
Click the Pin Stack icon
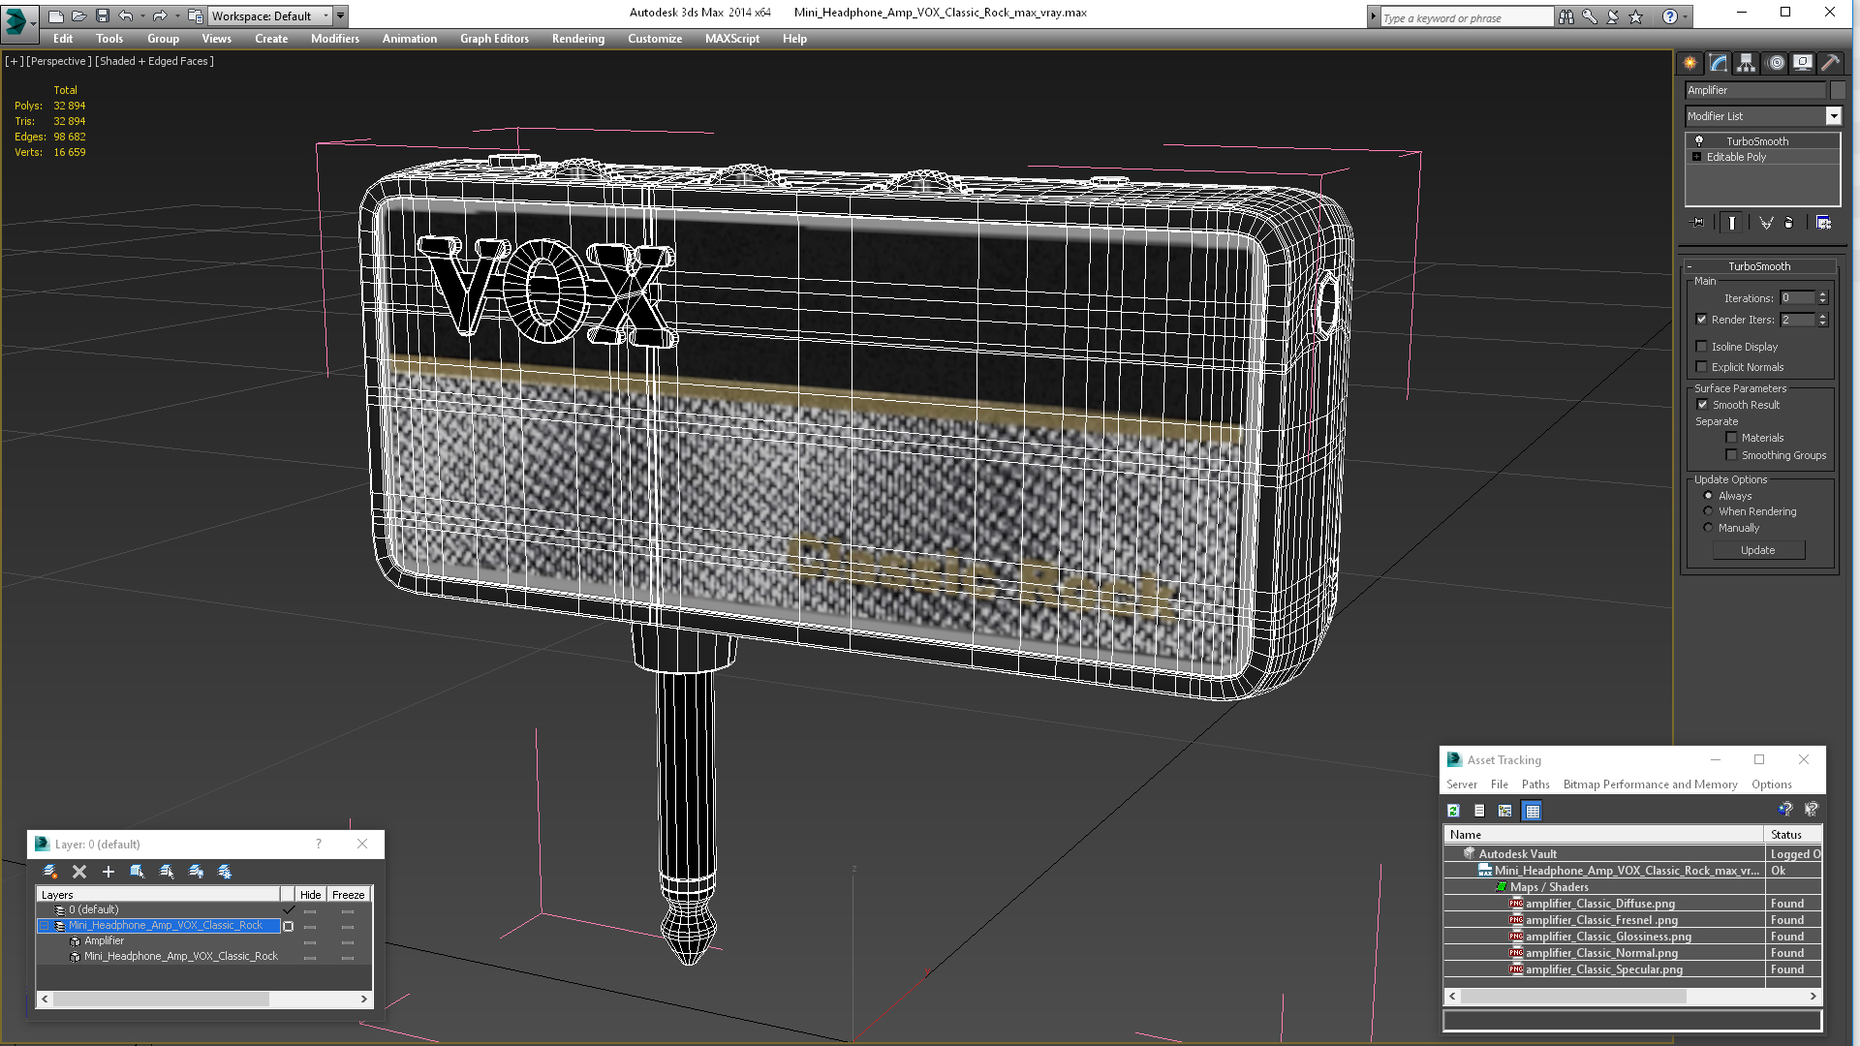pyautogui.click(x=1698, y=223)
